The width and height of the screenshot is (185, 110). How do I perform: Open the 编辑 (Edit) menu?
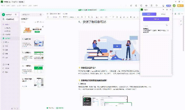click(8, 6)
